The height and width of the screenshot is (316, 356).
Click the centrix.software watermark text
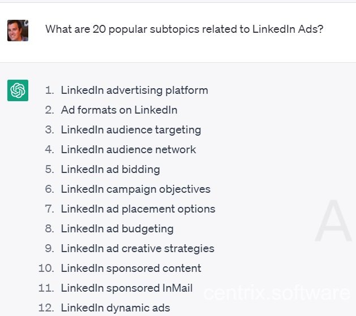[277, 293]
